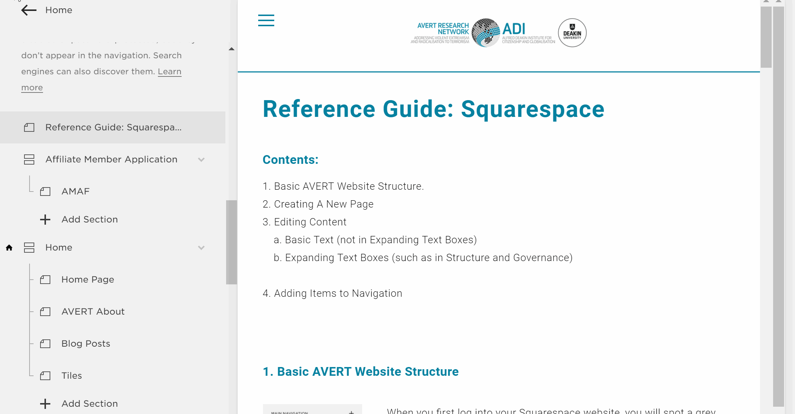Click the Contents: heading

coord(291,160)
